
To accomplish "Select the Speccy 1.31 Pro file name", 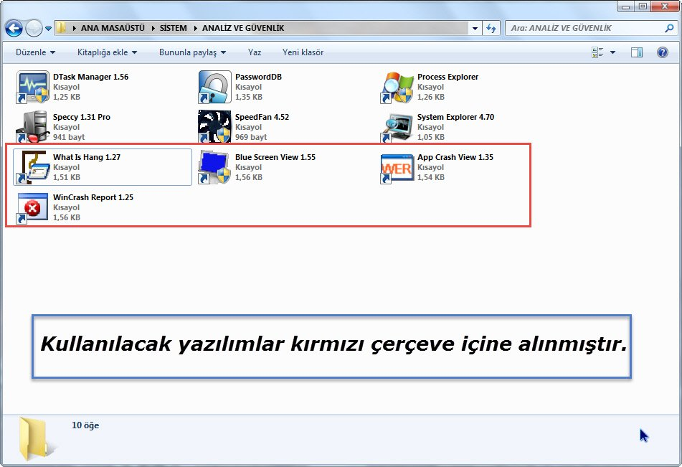I will (81, 117).
